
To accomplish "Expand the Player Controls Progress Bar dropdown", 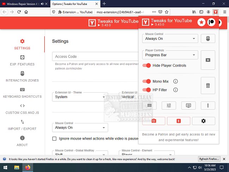I will point(170,55).
